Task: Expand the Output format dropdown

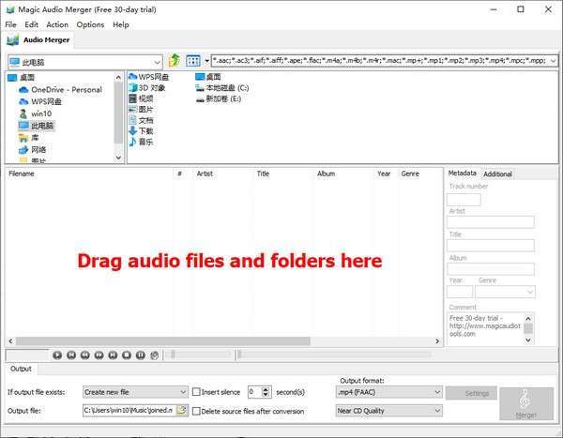Action: click(388, 392)
